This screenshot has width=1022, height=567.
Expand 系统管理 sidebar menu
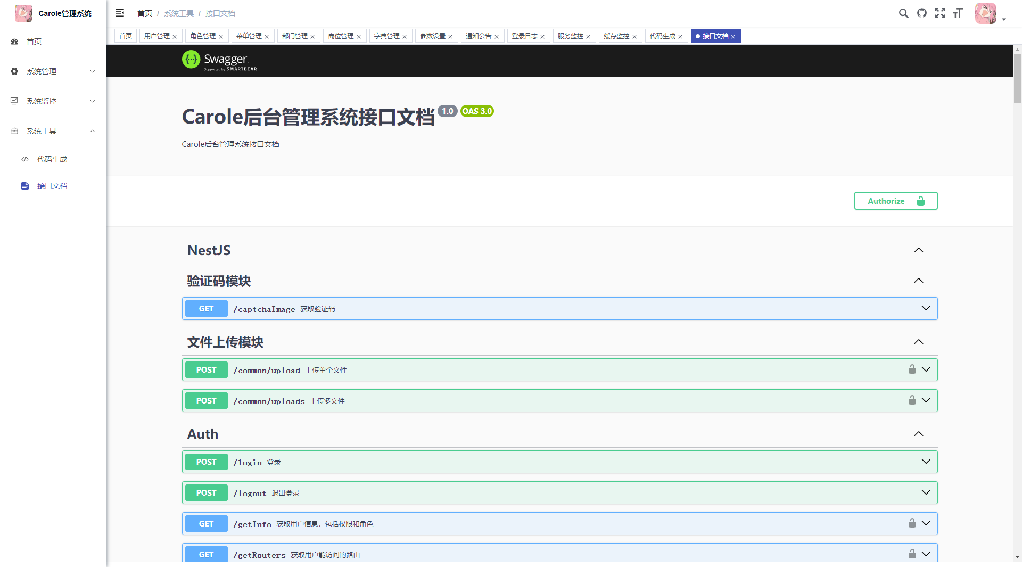coord(53,71)
